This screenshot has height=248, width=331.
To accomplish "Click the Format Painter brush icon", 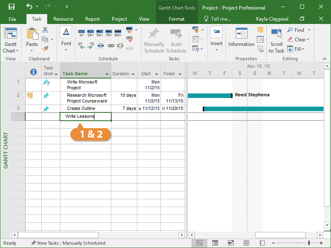I will click(x=45, y=48).
